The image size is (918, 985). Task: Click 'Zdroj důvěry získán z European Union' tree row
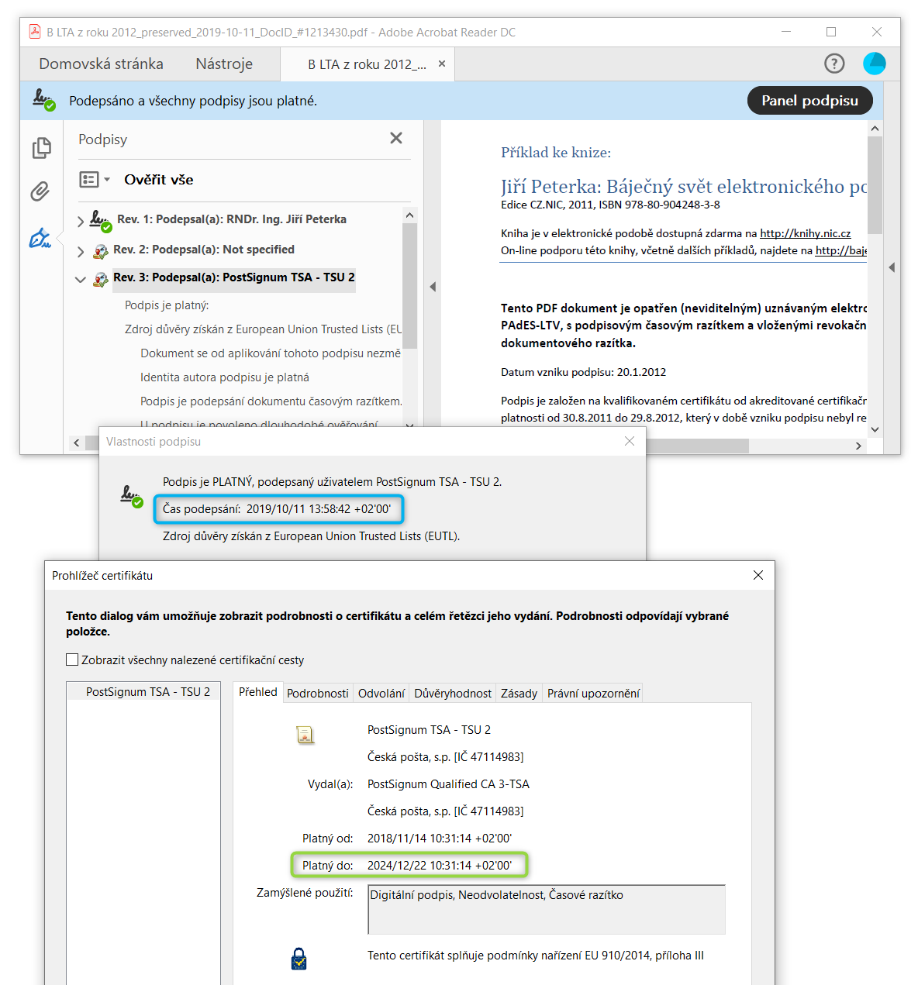[263, 329]
